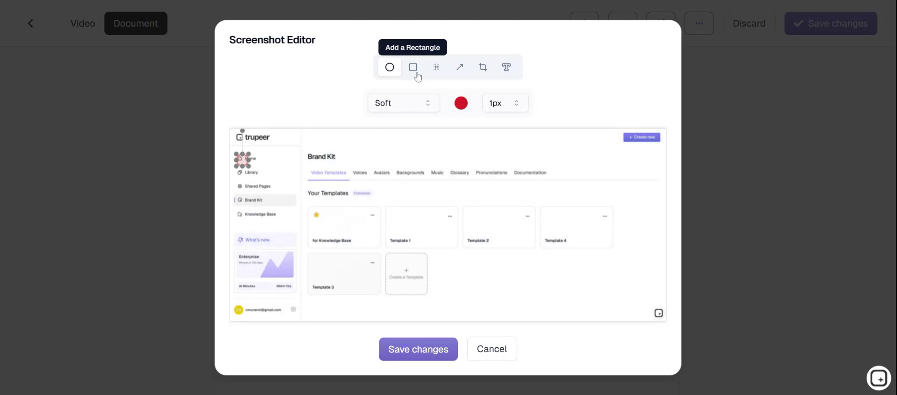Viewport: 897px width, 395px height.
Task: Click the Screenshot Editor title text
Action: 272,40
